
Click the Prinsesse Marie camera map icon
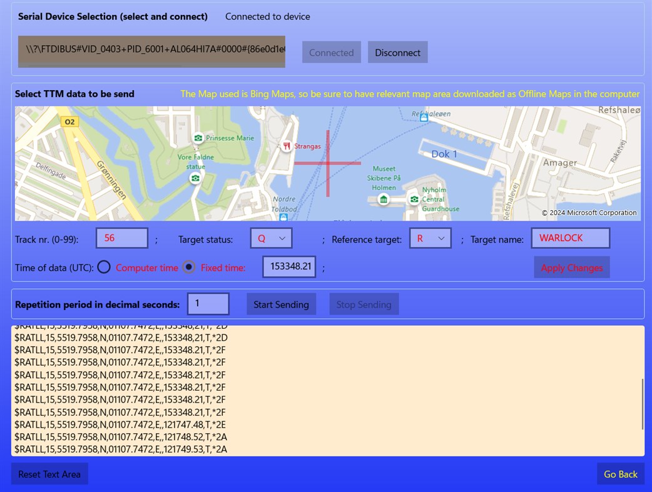198,138
